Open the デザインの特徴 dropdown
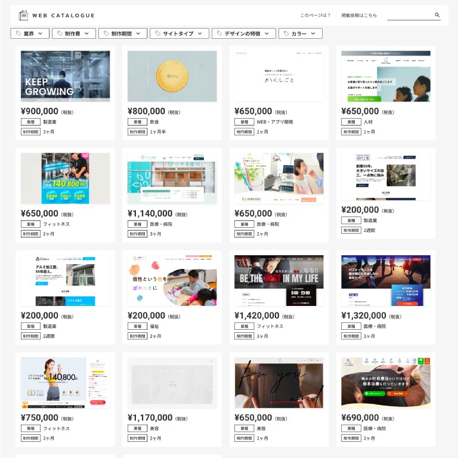The height and width of the screenshot is (458, 458). [243, 33]
